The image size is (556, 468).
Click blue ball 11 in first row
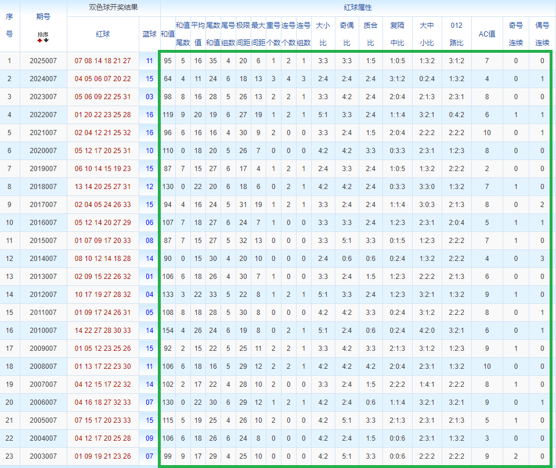tap(150, 61)
